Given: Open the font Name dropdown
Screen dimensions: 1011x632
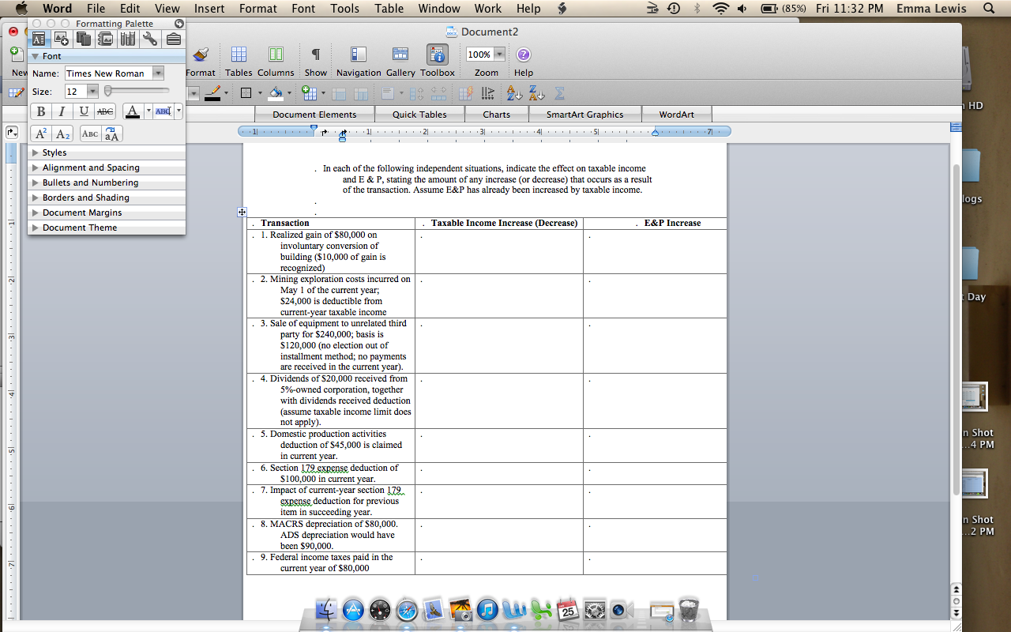Looking at the screenshot, I should (x=158, y=73).
